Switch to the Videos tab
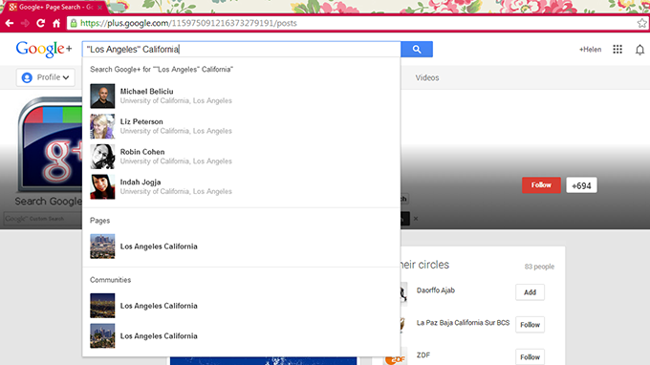 [427, 78]
